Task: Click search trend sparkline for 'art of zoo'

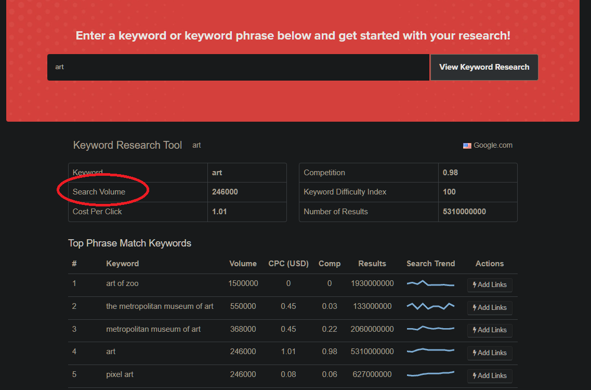Action: tap(430, 283)
